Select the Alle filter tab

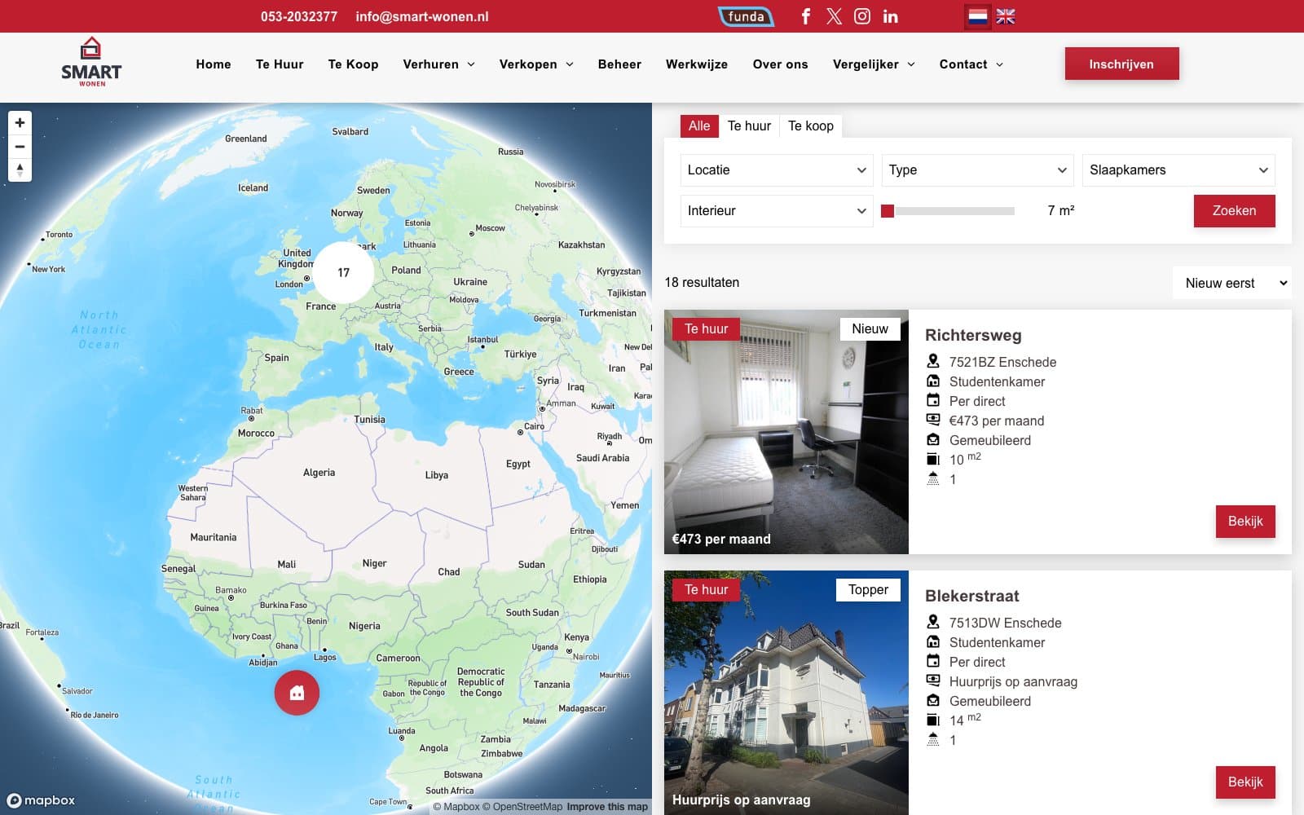[x=699, y=126]
